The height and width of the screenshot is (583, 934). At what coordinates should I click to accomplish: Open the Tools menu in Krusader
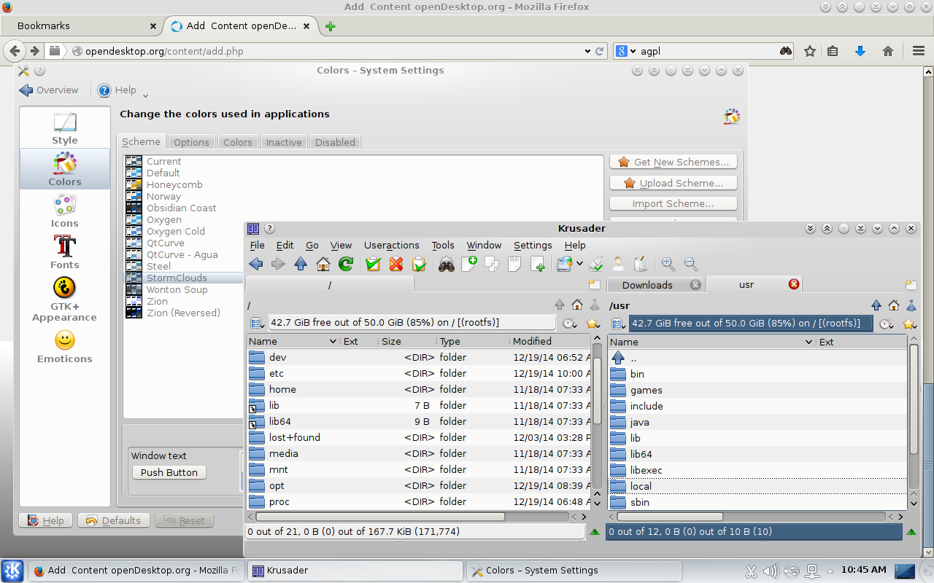point(443,245)
